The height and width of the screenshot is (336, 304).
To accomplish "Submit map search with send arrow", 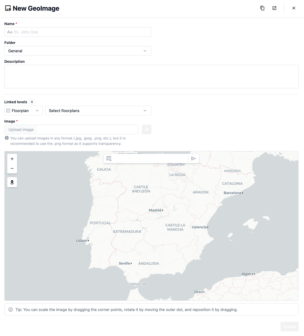I will pyautogui.click(x=194, y=159).
